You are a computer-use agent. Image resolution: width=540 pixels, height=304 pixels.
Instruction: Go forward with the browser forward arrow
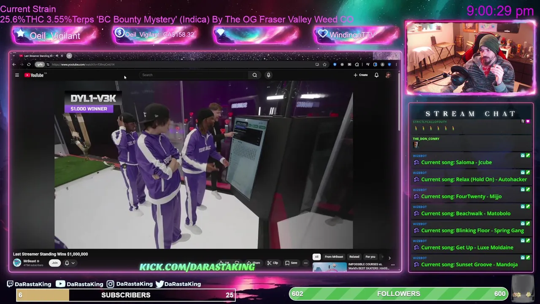22,65
